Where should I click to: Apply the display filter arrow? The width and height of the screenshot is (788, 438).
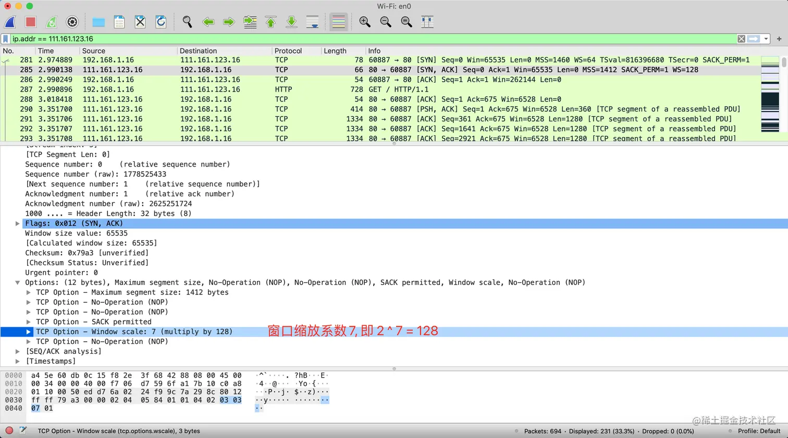(x=754, y=39)
